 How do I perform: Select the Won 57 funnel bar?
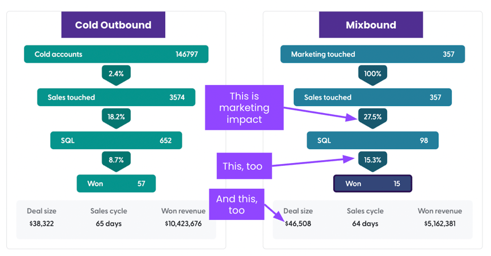[x=116, y=184]
